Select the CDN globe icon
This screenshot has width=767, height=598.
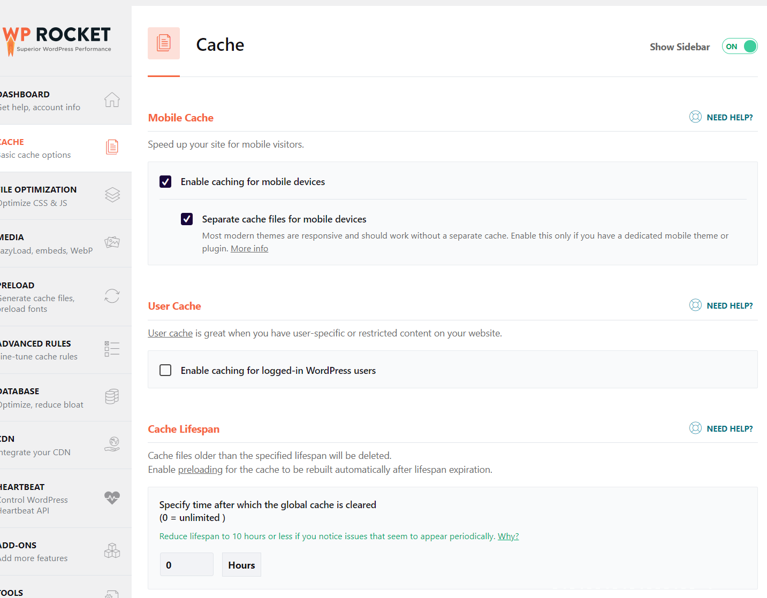tap(112, 444)
